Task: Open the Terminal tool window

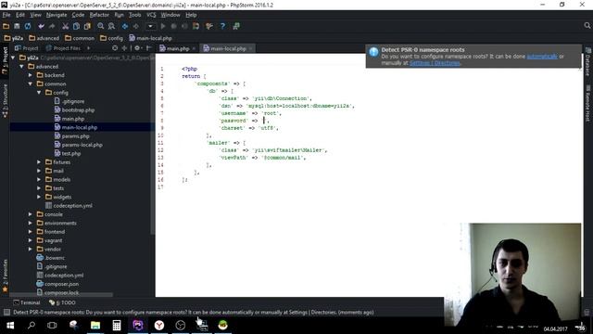Action: click(x=27, y=302)
